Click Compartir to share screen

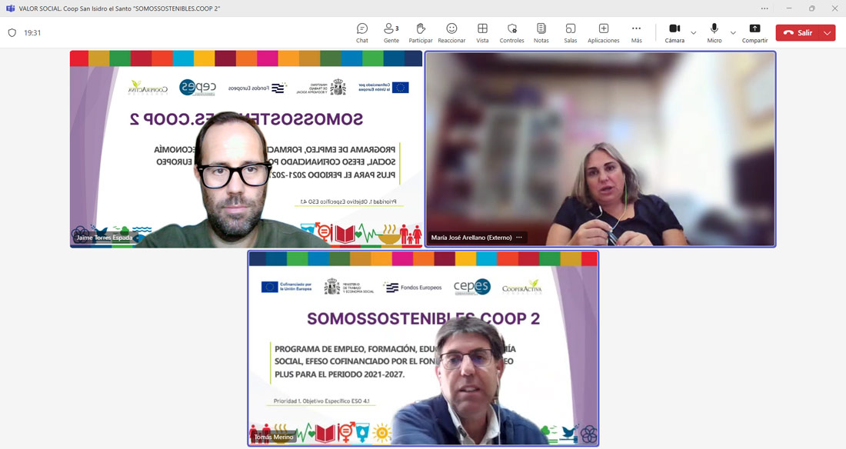(x=754, y=33)
